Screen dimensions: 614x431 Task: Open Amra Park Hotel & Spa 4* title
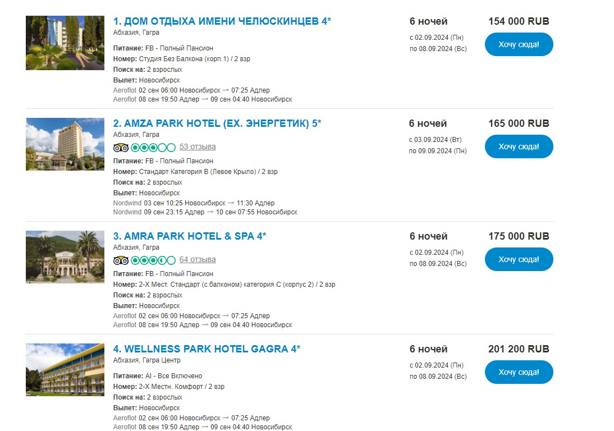190,236
